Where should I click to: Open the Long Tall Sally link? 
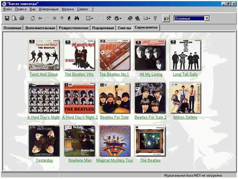pos(185,74)
